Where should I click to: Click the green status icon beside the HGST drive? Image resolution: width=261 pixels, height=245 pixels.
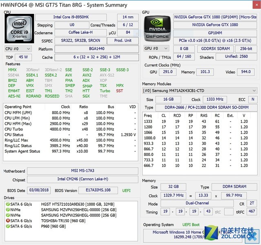point(7,204)
